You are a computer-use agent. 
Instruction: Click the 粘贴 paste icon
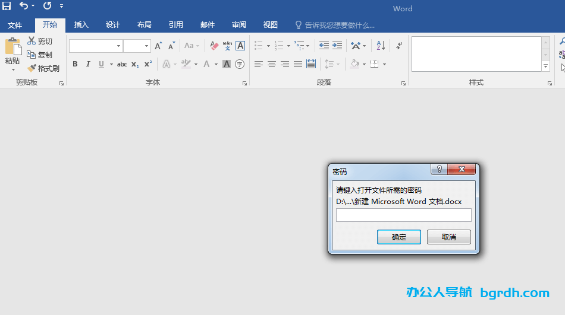pyautogui.click(x=13, y=47)
